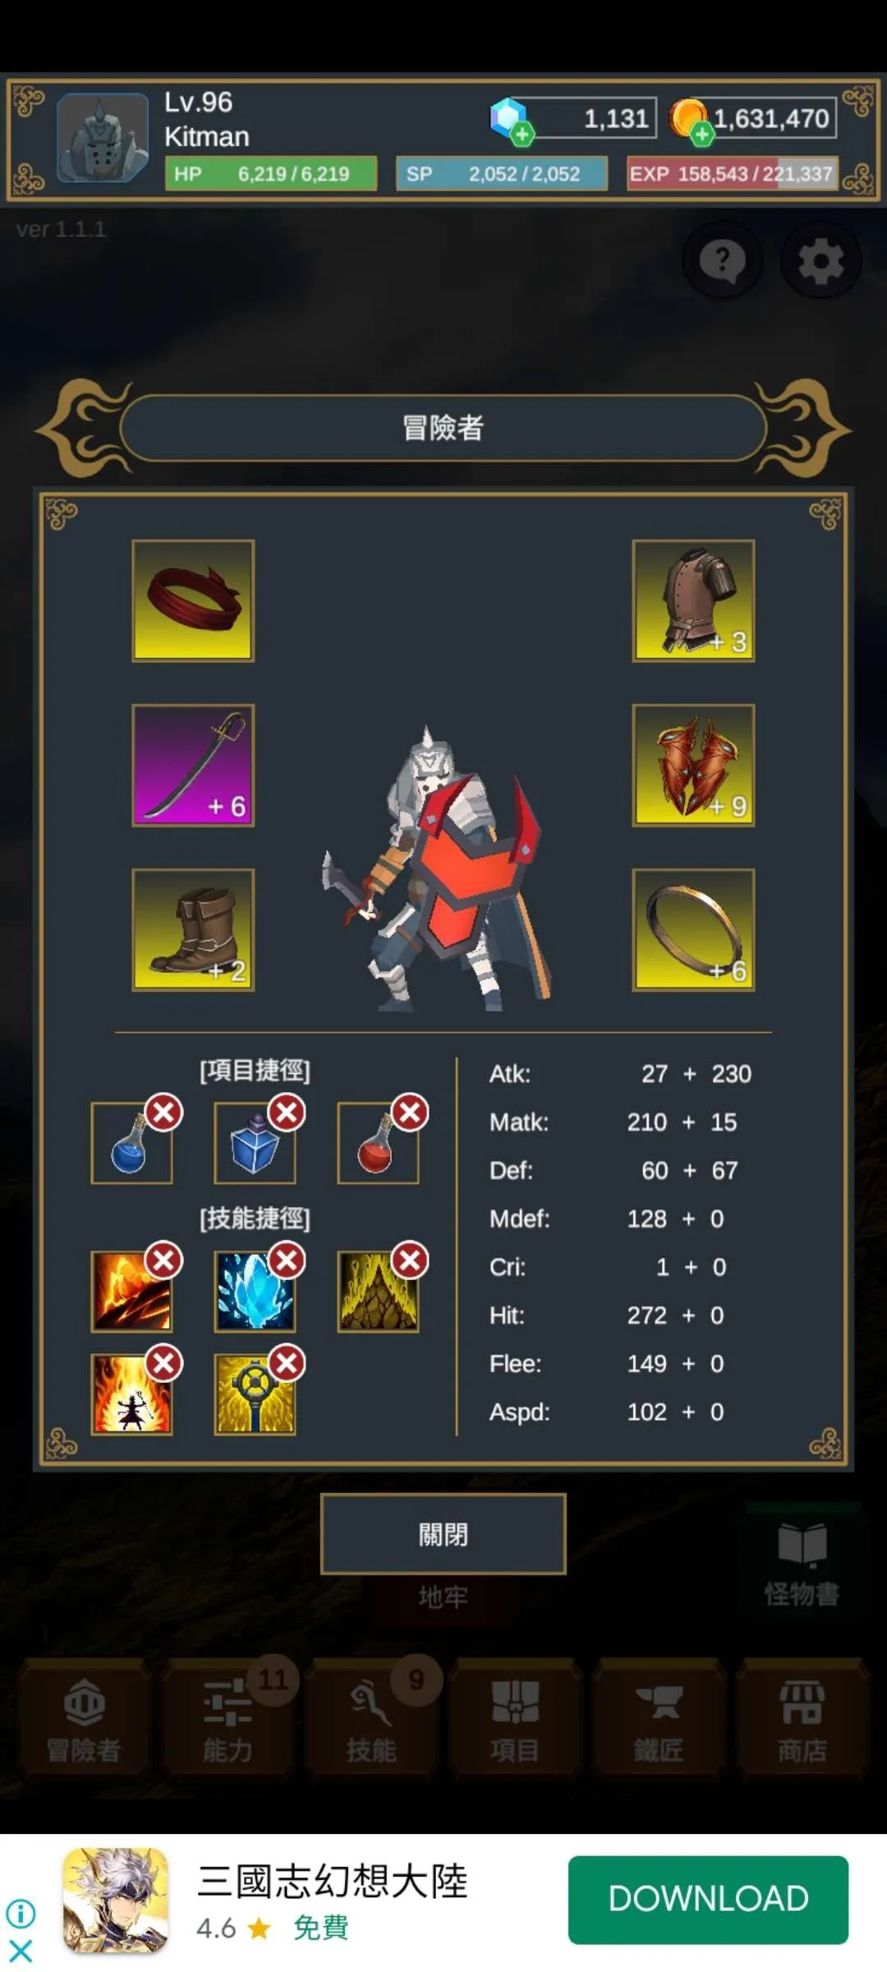Open the leather boots equipment slot
Viewport: 887px width, 1972px height.
[x=193, y=929]
